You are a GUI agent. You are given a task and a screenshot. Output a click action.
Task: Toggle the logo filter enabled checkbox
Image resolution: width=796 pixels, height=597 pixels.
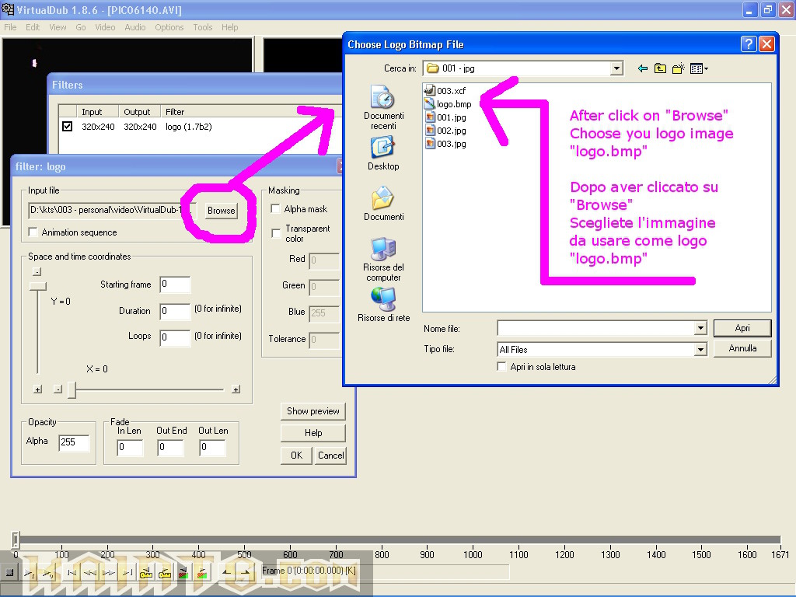tap(67, 126)
